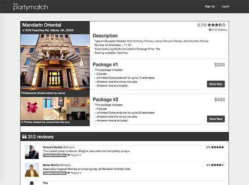The height and width of the screenshot is (185, 249).
Task: Click the 'Parking available: Yes/Free' line
Action: click(111, 53)
